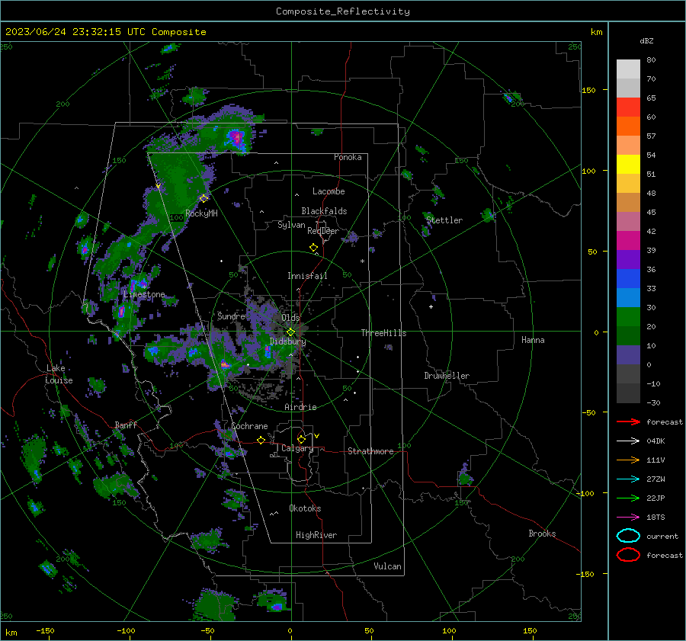Screen dimensions: 686x641
Task: Select the slate 0–10 dBZ color band
Action: click(x=628, y=355)
